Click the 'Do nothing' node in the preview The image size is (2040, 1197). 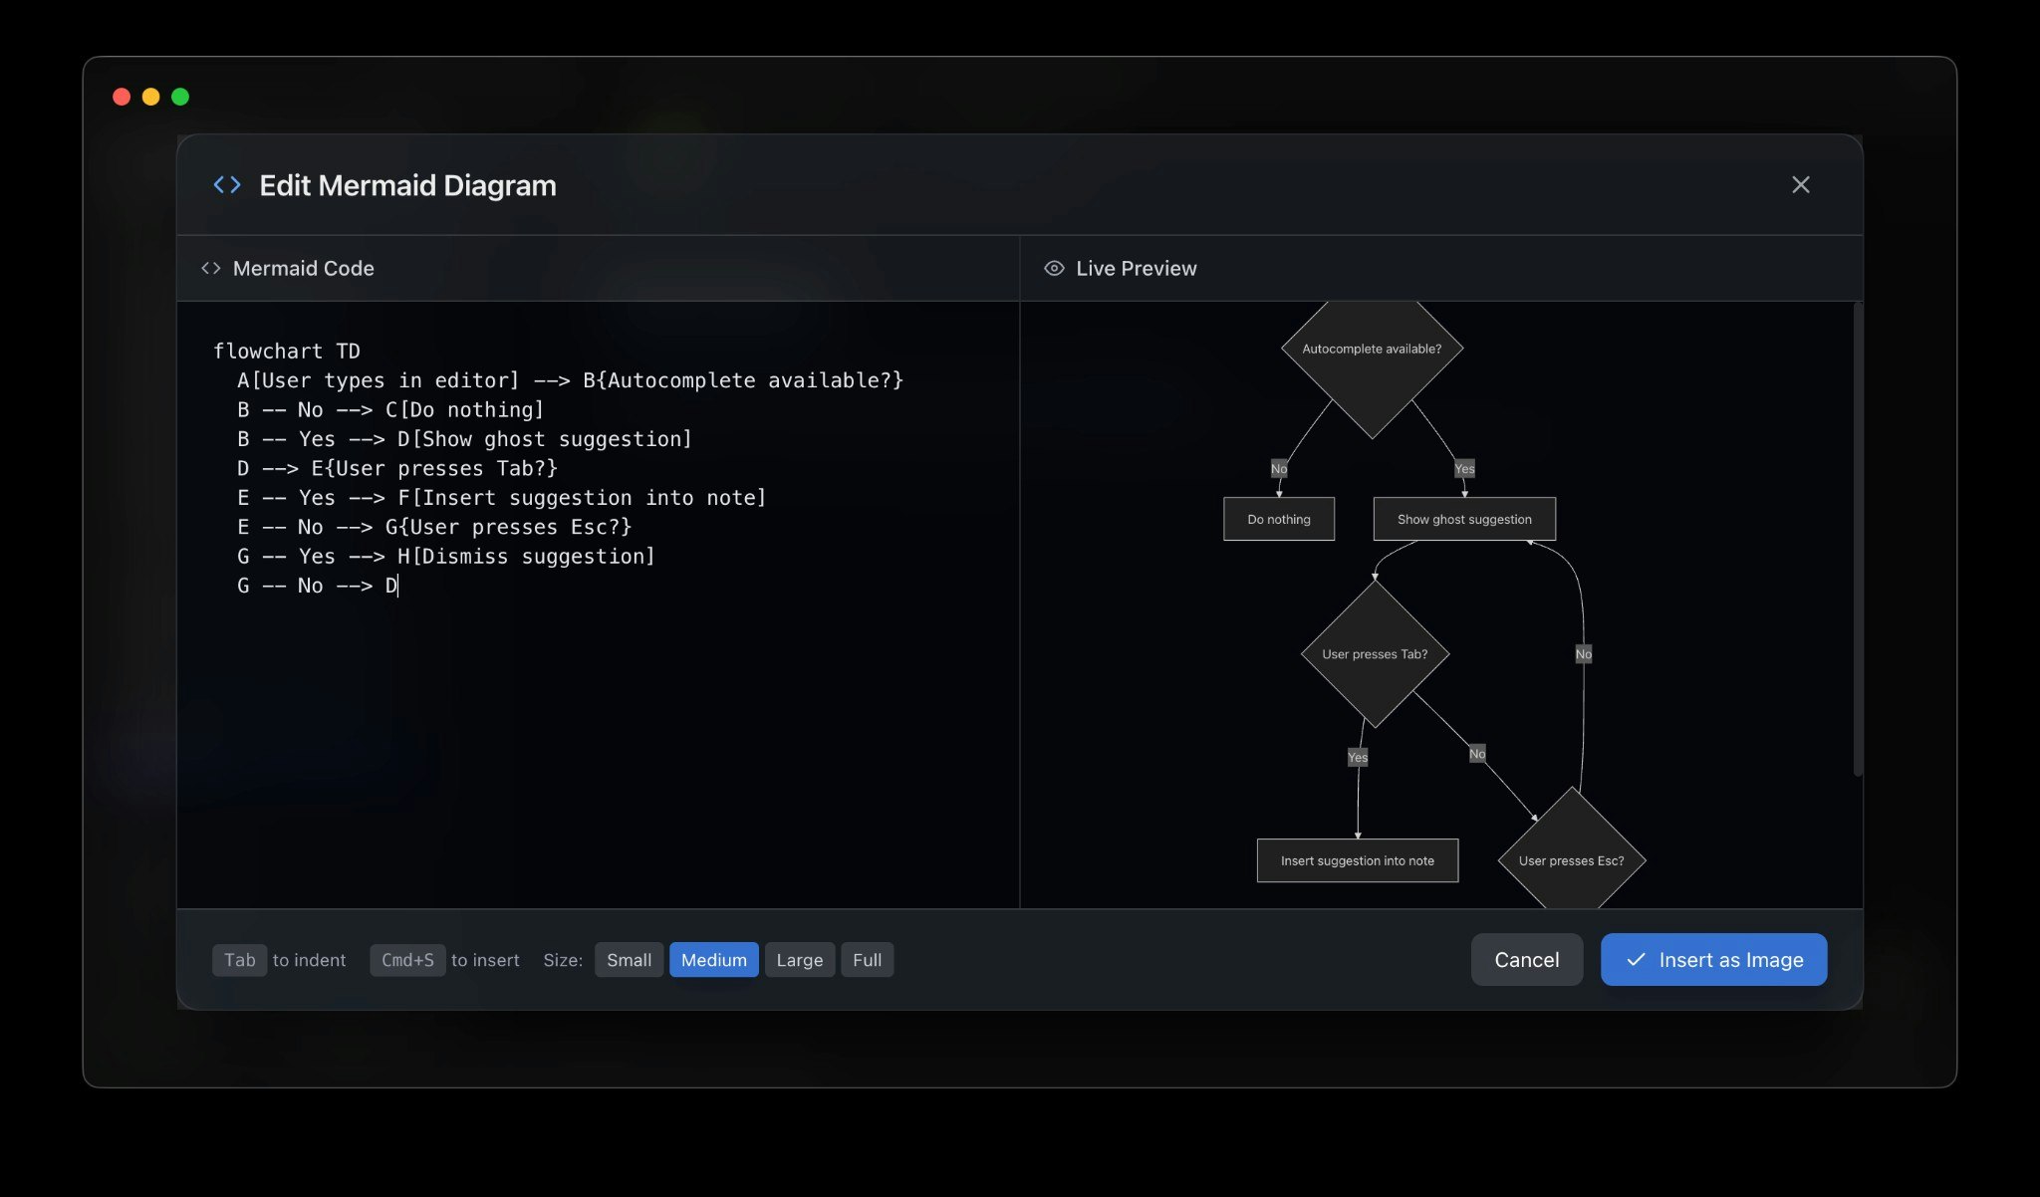tap(1278, 519)
